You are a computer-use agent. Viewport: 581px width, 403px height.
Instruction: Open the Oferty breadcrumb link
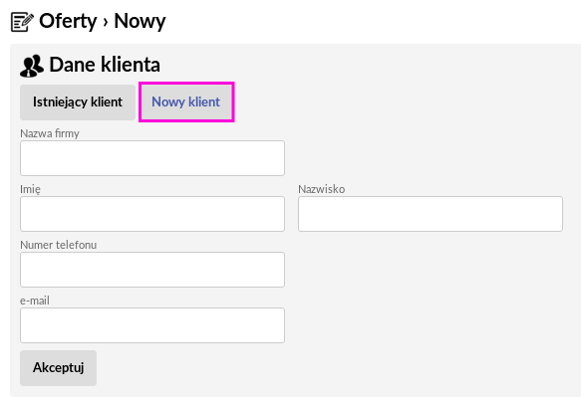(x=68, y=21)
